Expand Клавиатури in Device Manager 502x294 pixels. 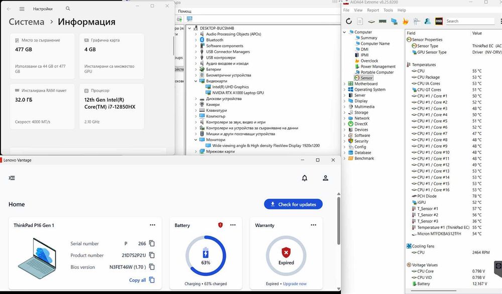tap(196, 110)
